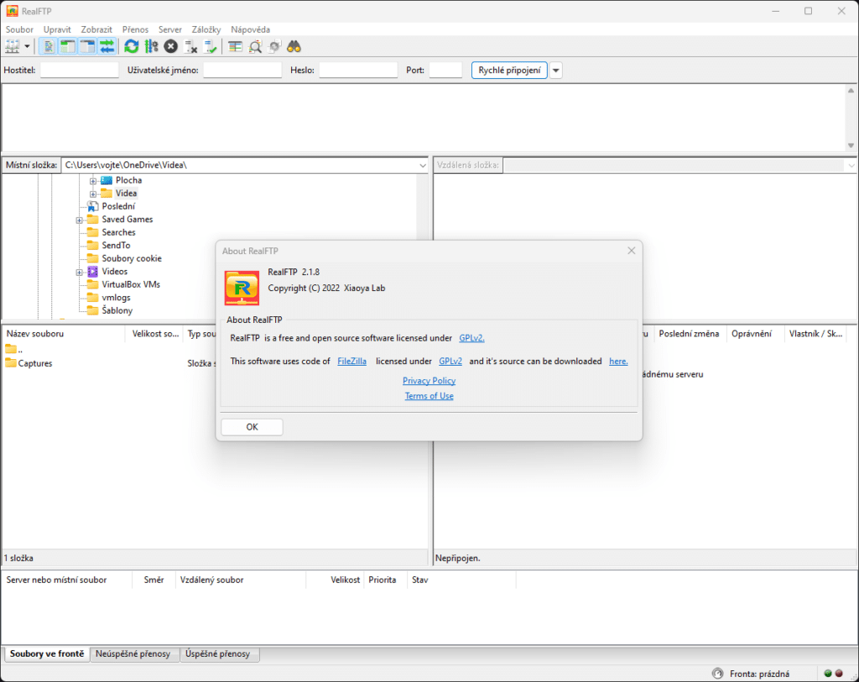Switch to the Neúspěšné přenosy tab

click(x=133, y=653)
